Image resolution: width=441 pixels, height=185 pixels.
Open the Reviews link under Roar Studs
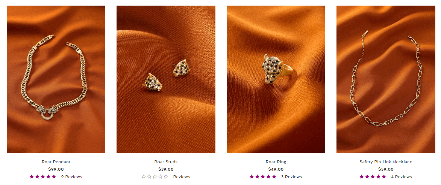tap(182, 177)
